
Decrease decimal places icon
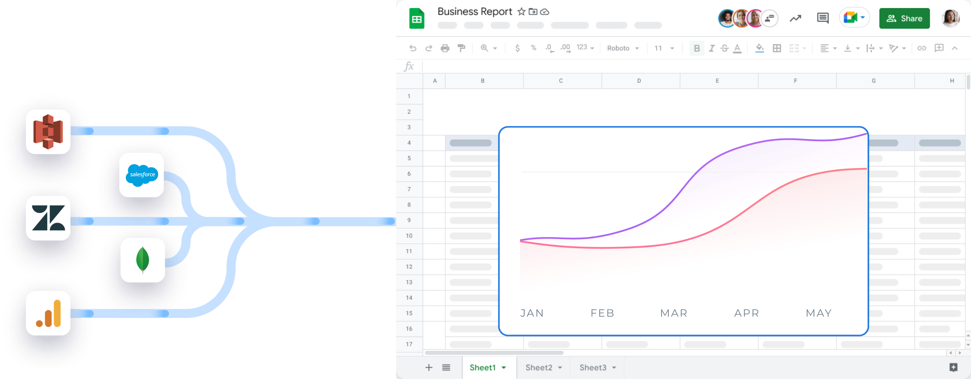pyautogui.click(x=549, y=48)
